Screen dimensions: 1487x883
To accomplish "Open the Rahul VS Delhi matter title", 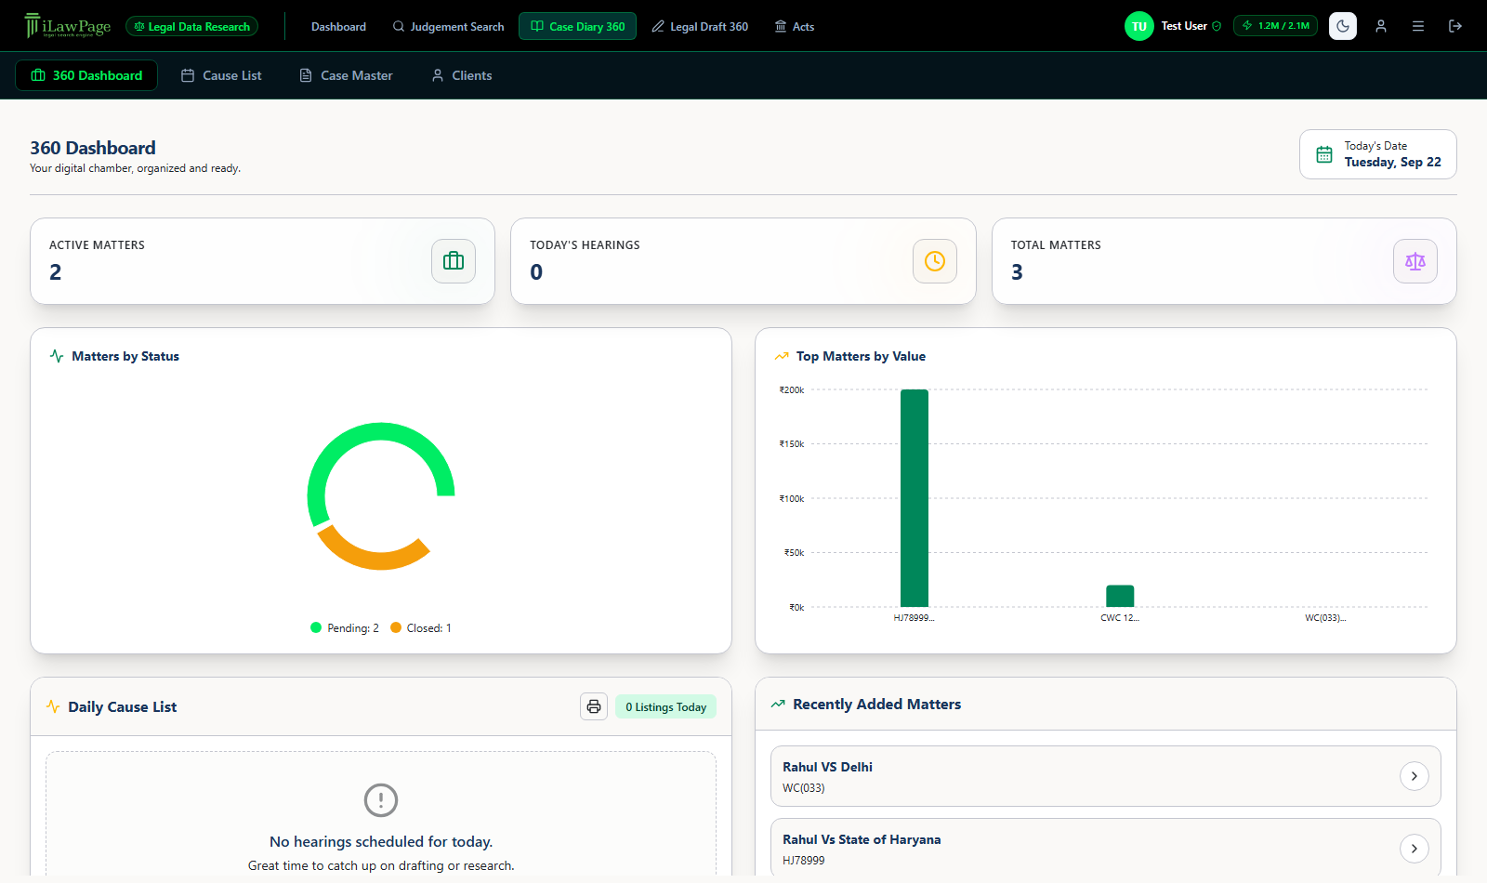I will tap(827, 767).
